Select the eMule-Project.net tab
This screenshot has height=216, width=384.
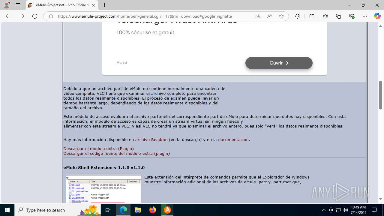[62, 5]
